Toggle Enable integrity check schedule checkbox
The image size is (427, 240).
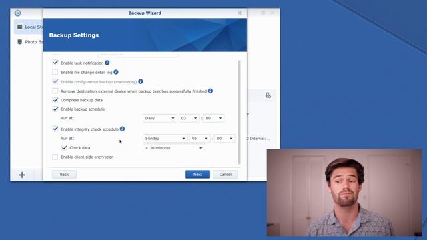click(55, 129)
